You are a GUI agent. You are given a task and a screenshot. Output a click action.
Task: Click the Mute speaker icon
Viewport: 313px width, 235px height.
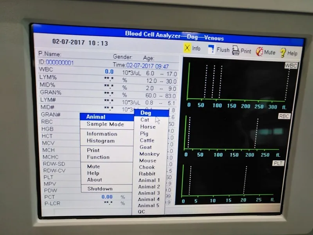(259, 52)
